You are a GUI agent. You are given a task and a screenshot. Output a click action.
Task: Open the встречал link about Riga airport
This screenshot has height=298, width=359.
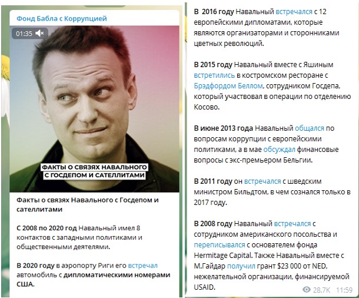coord(142,266)
